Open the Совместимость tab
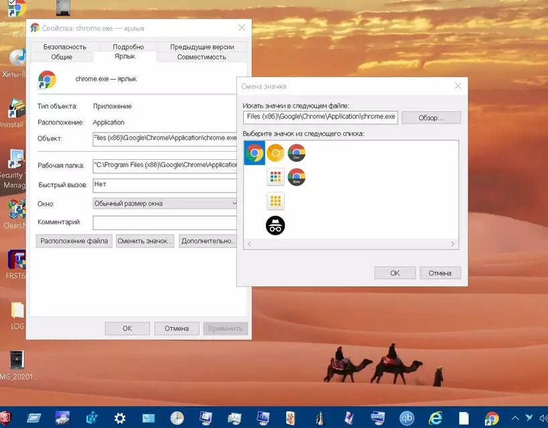 pos(202,57)
